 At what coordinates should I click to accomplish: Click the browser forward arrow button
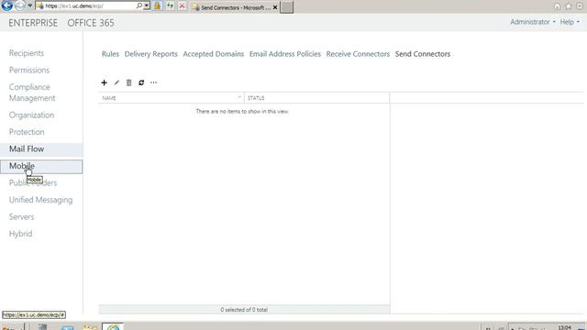click(20, 5)
